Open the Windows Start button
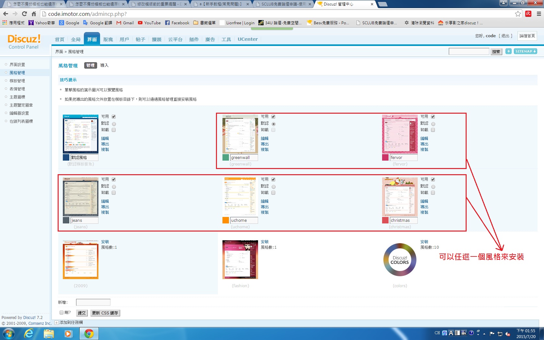This screenshot has height=340, width=544. pyautogui.click(x=8, y=334)
